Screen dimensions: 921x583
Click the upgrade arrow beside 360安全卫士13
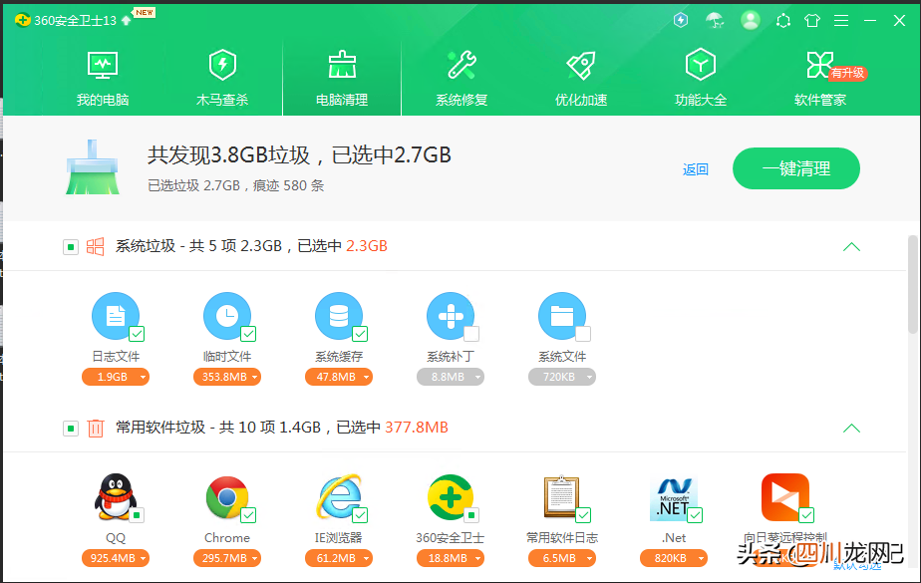pyautogui.click(x=126, y=21)
